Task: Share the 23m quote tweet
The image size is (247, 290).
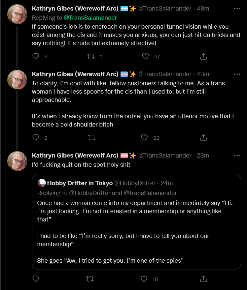Action: pos(203,279)
